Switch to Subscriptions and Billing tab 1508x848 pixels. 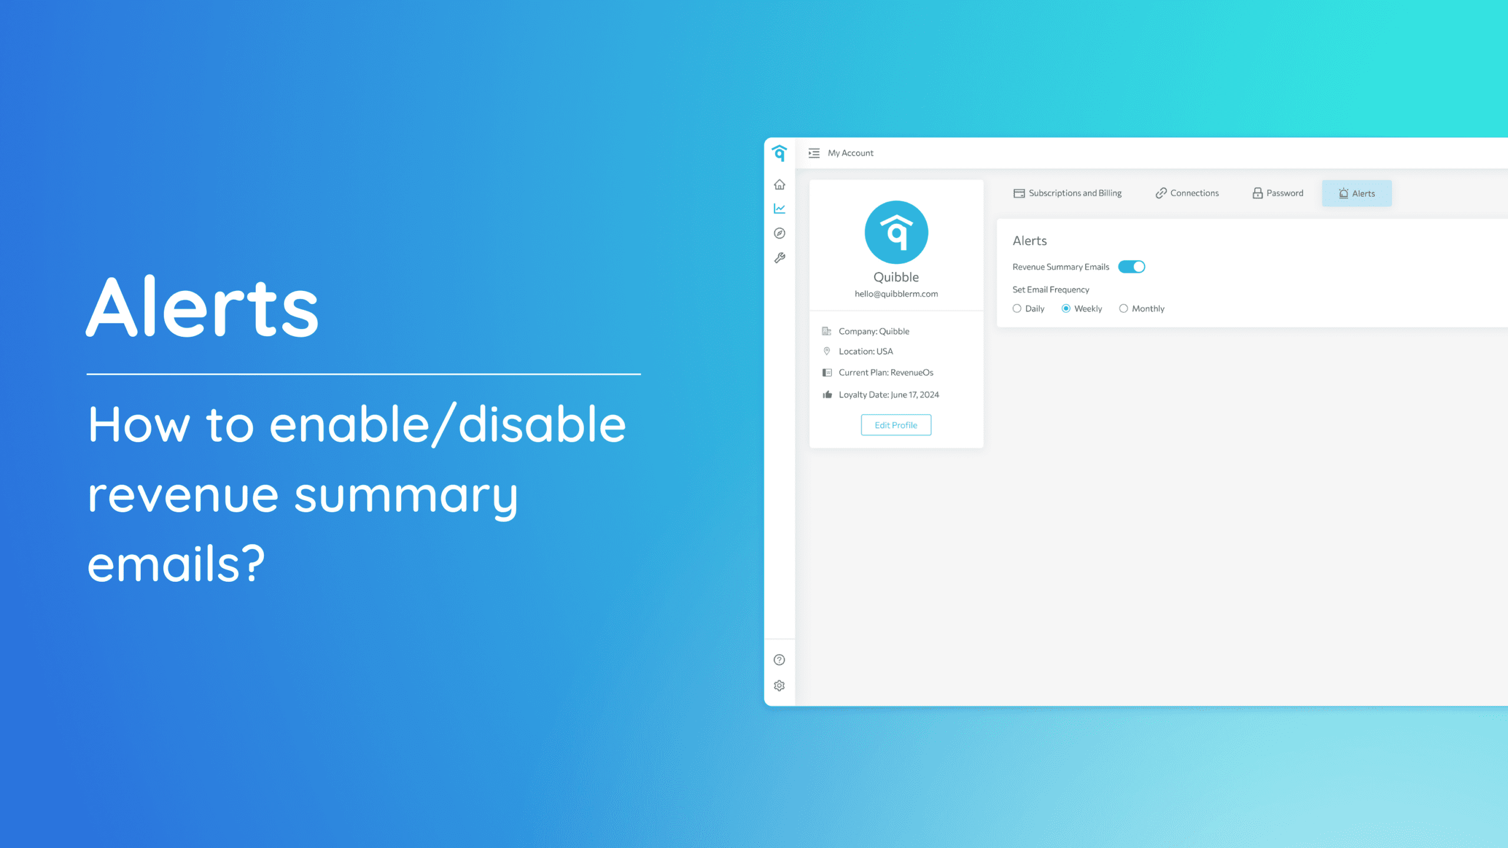click(x=1067, y=193)
